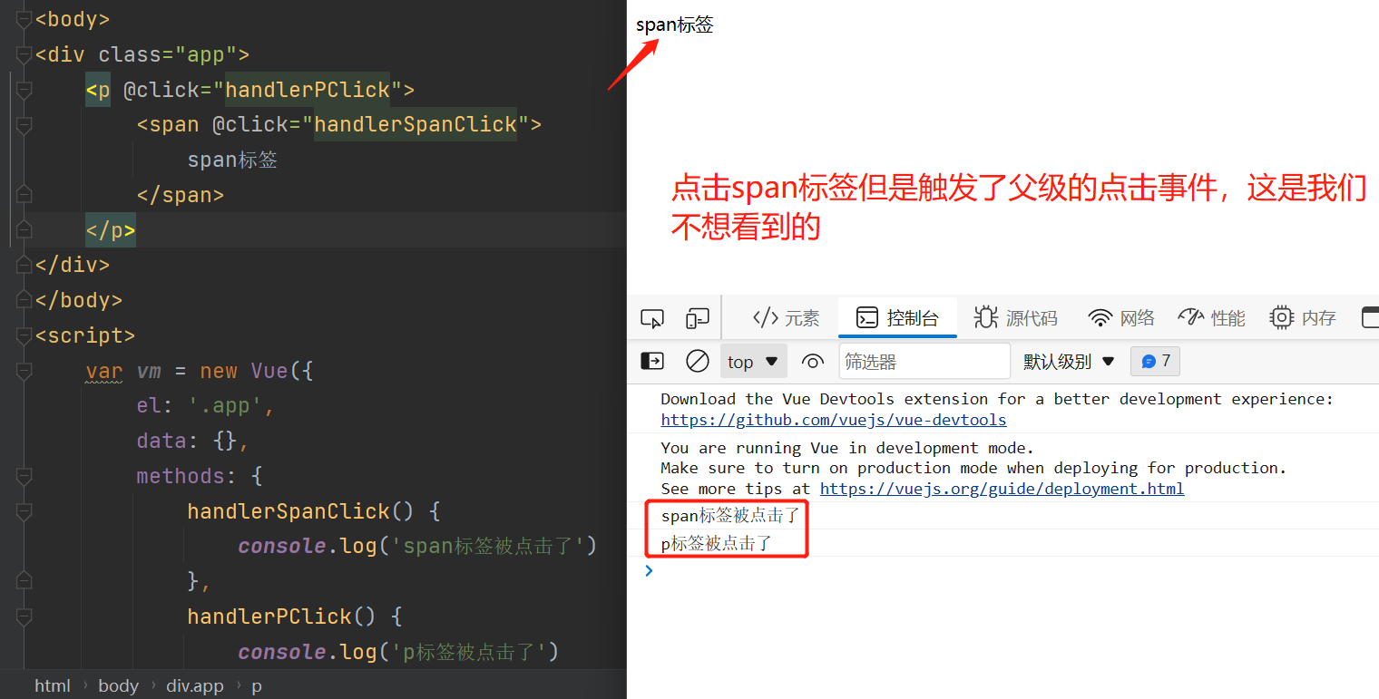Screen dimensions: 1379x699
Task: Click the span标签 text on the page
Action: (674, 25)
